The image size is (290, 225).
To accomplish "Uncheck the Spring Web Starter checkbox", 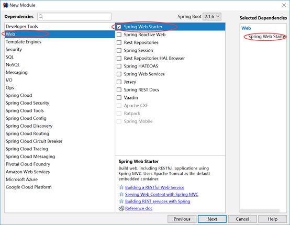I will tap(119, 27).
